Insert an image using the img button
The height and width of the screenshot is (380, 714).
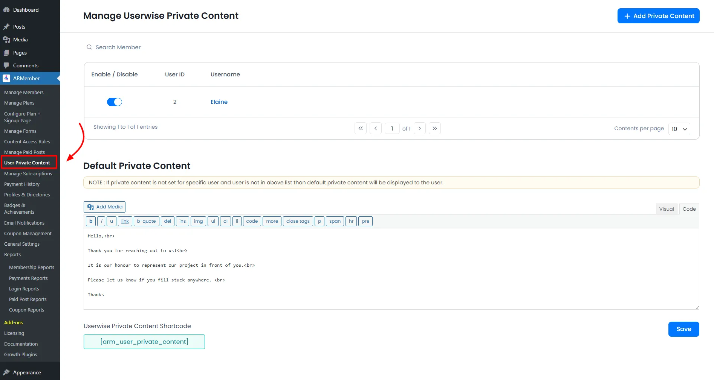pyautogui.click(x=198, y=221)
